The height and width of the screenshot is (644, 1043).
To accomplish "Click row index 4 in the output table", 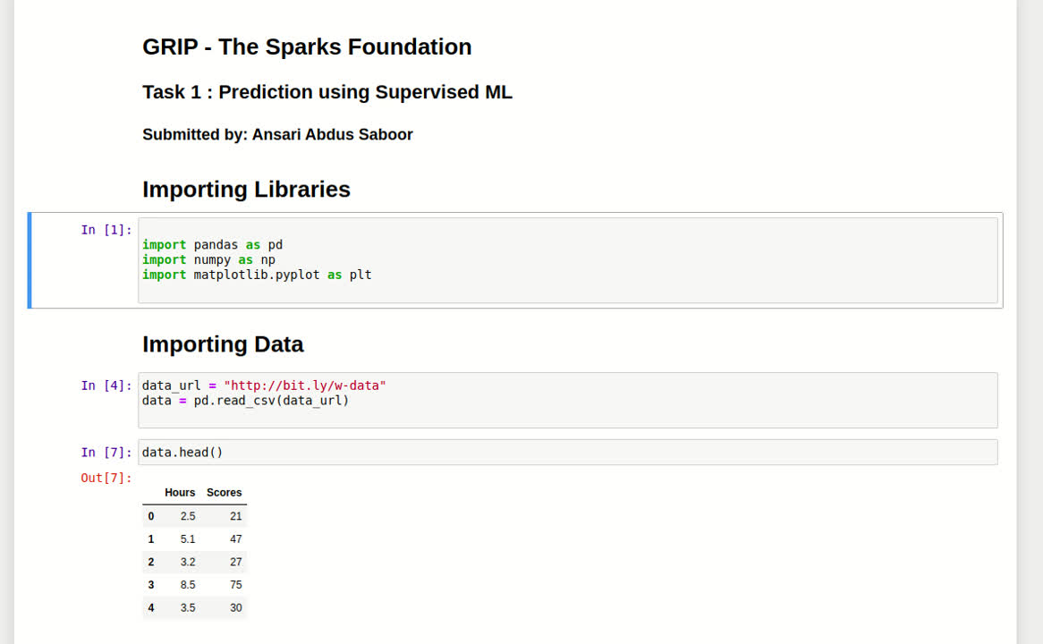I will click(x=151, y=608).
